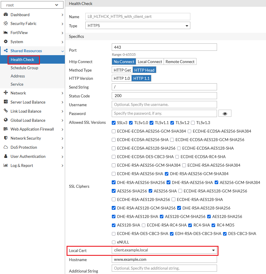
Task: Click the Name input field
Action: coord(138,17)
